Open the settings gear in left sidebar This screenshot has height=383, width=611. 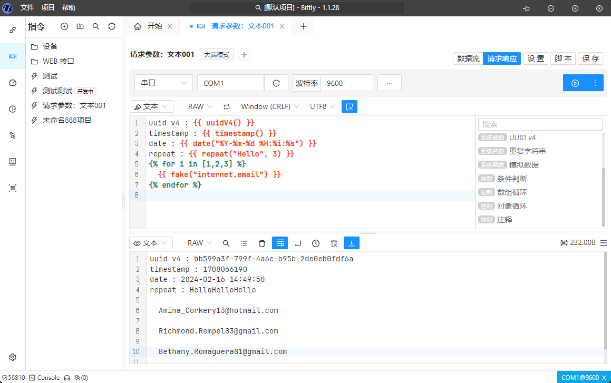click(13, 357)
